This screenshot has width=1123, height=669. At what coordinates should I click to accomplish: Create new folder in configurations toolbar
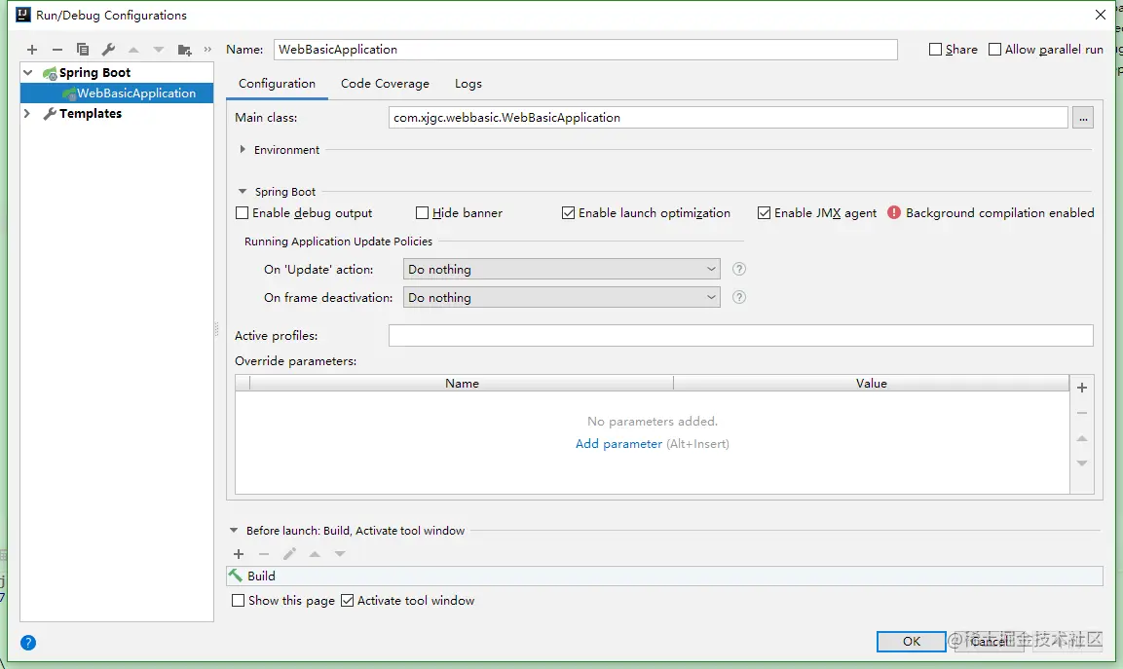pyautogui.click(x=184, y=50)
